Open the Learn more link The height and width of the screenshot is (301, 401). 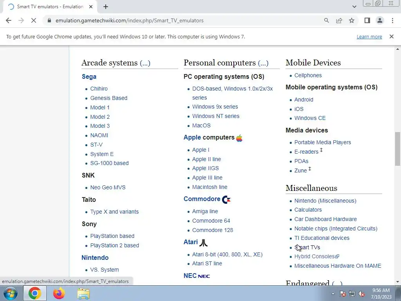[369, 36]
